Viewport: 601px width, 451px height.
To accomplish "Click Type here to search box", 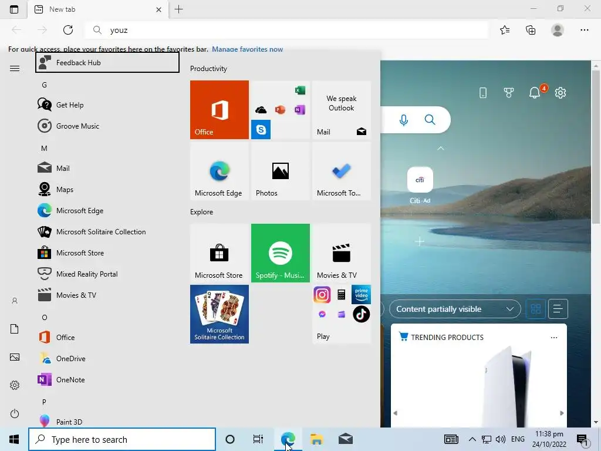I will coord(122,439).
